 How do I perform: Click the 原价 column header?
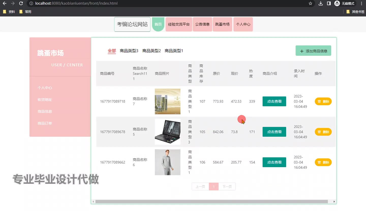216,74
